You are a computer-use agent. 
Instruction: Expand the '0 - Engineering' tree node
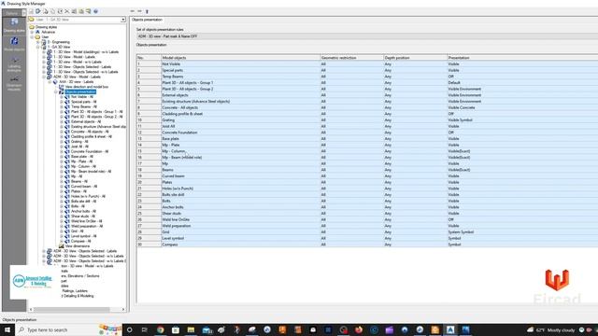(38, 42)
